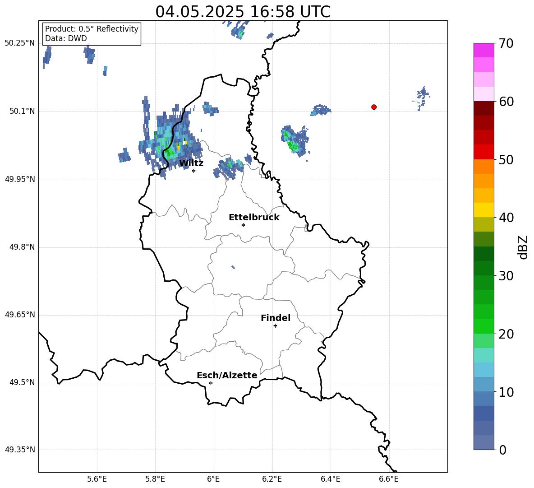This screenshot has width=534, height=488.
Task: Click the Findel station cross marker
Action: pos(275,326)
